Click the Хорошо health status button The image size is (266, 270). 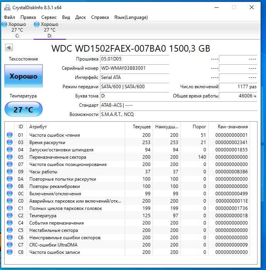tap(24, 76)
